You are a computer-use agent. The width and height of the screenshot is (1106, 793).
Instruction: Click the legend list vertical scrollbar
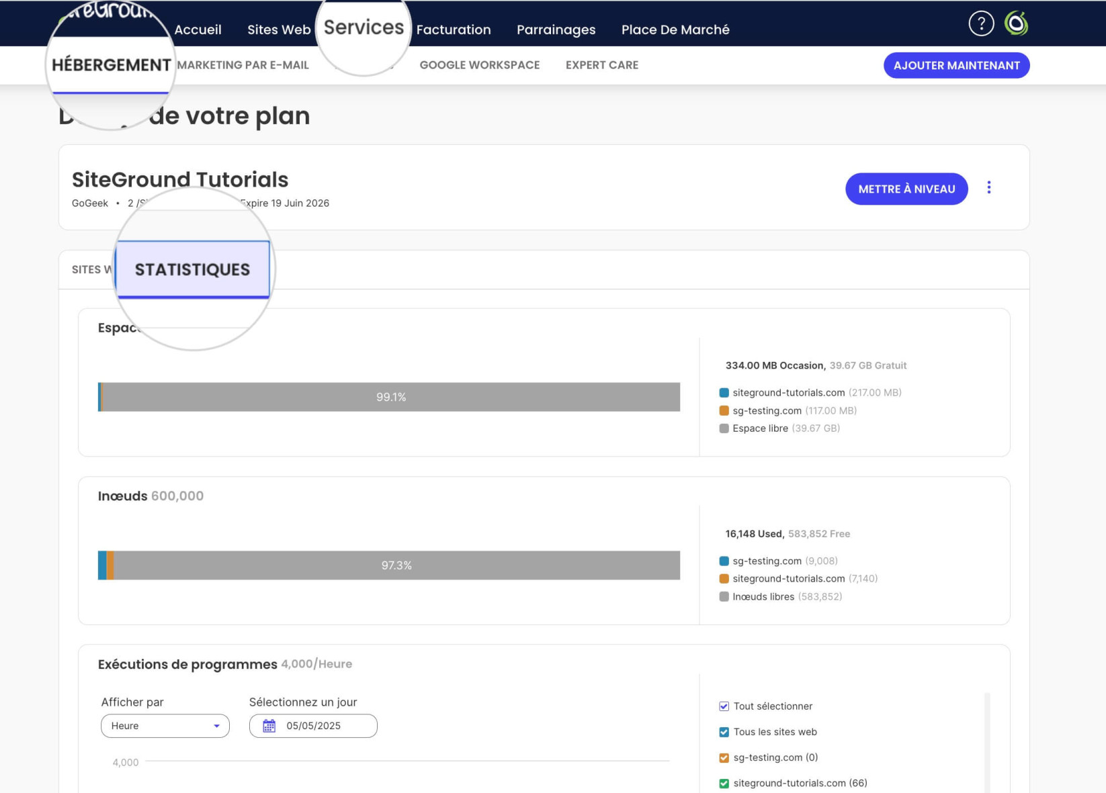coord(987,743)
